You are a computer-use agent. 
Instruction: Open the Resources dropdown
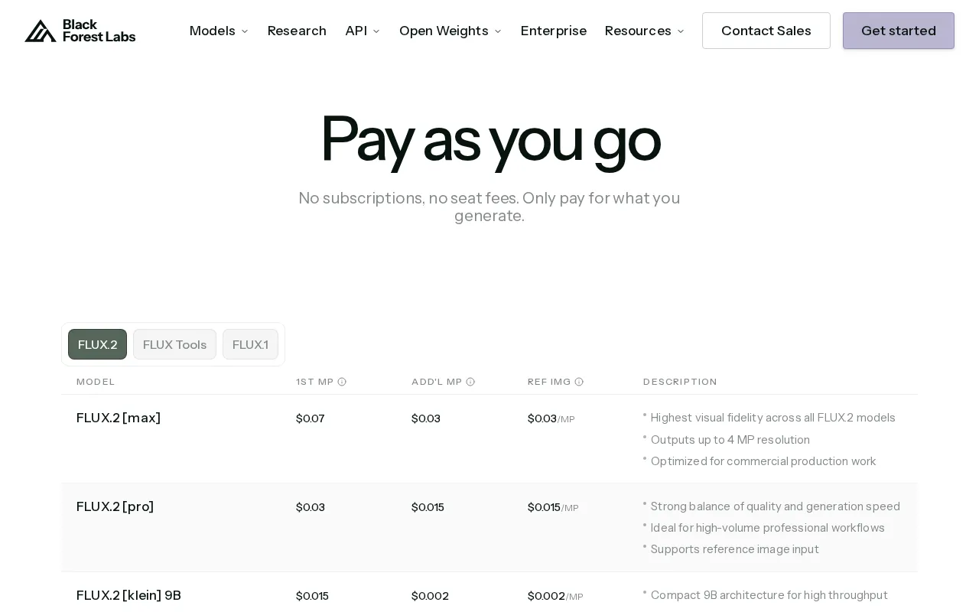tap(645, 31)
